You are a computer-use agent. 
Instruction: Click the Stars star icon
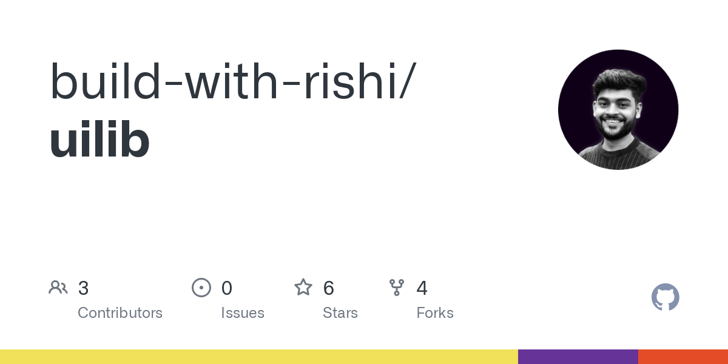coord(303,288)
